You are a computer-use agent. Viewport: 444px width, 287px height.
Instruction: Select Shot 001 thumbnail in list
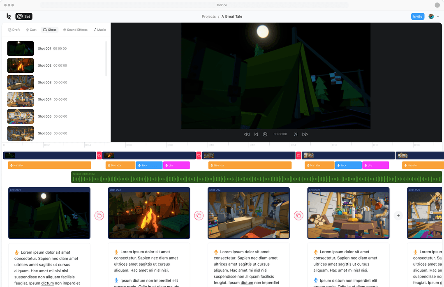[x=21, y=49]
